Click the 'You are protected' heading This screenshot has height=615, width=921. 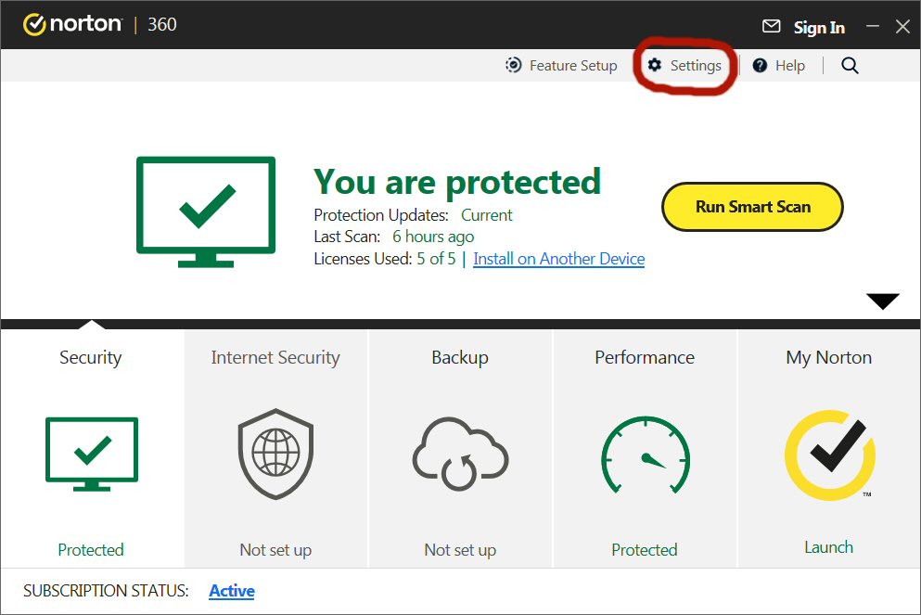[457, 182]
